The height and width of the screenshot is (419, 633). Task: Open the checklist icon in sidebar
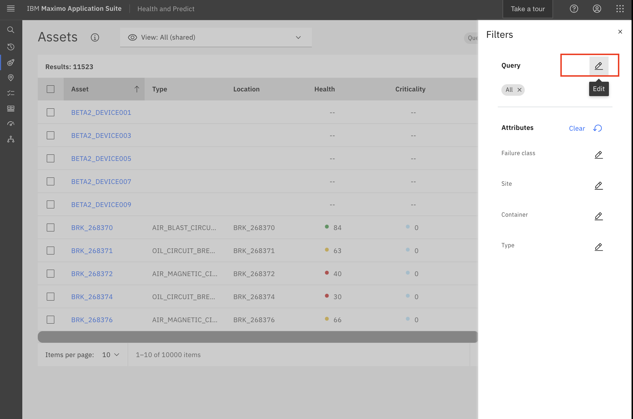pos(11,93)
